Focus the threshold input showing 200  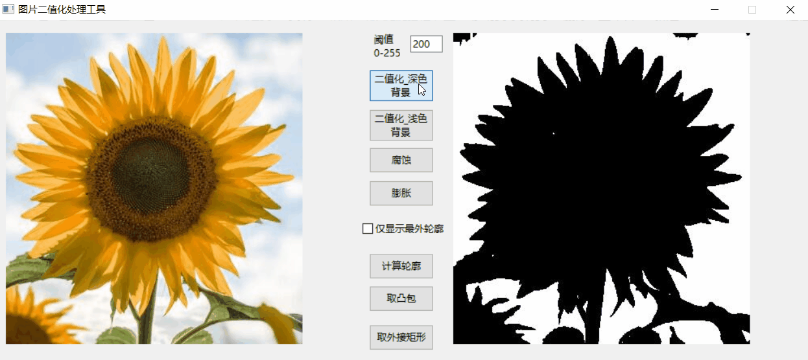tap(426, 44)
